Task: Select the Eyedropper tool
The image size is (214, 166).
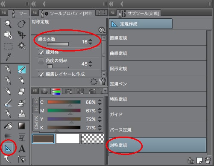Action: [x=8, y=57]
